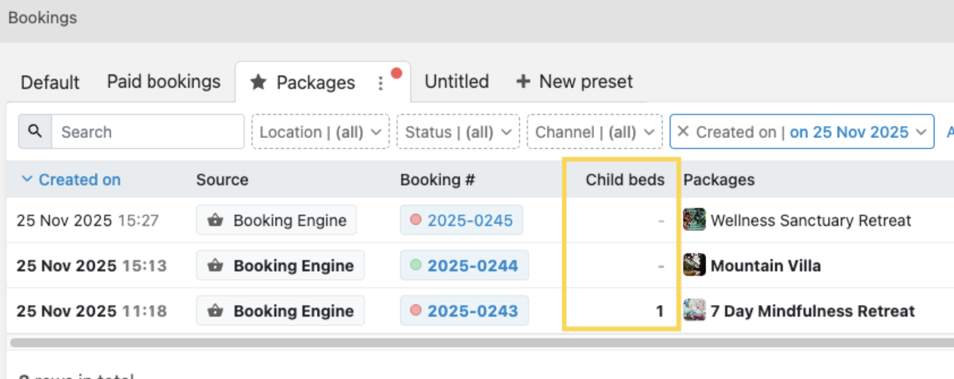
Task: Open booking 2025-0245 link
Action: click(470, 220)
